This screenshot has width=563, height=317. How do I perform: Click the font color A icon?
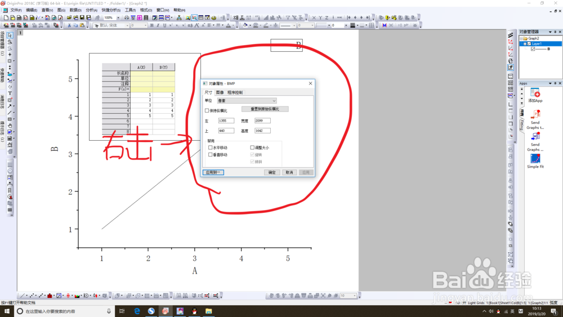(x=228, y=25)
